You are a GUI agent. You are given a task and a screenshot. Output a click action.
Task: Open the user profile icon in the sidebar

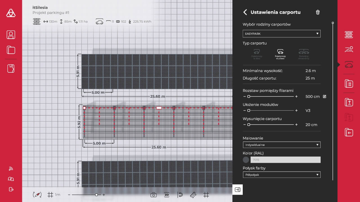coord(11,35)
